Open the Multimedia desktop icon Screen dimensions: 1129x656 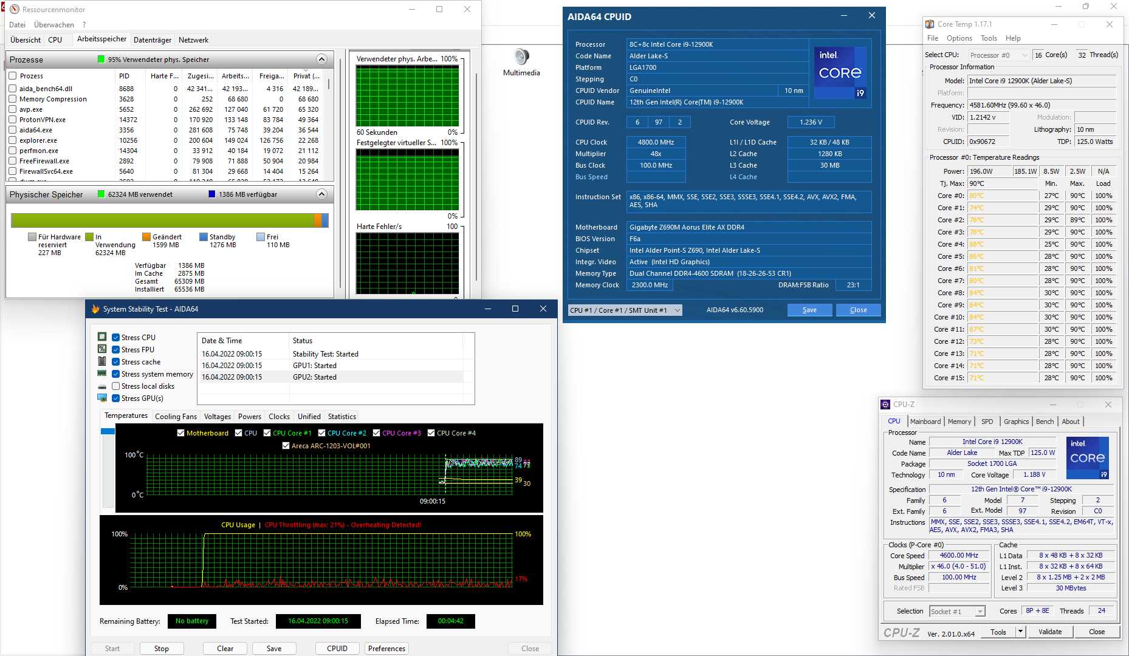tap(521, 62)
